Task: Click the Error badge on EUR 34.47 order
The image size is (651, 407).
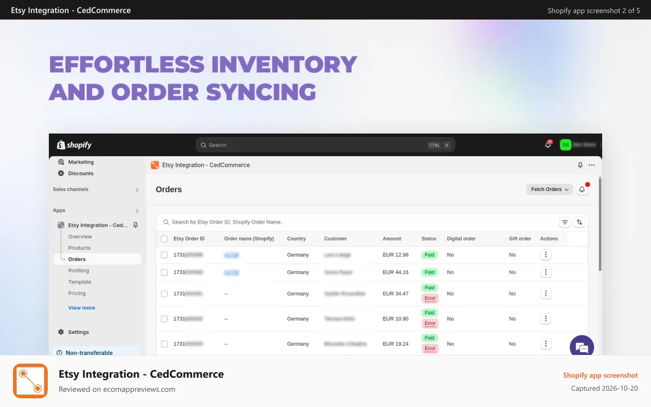Action: point(430,298)
